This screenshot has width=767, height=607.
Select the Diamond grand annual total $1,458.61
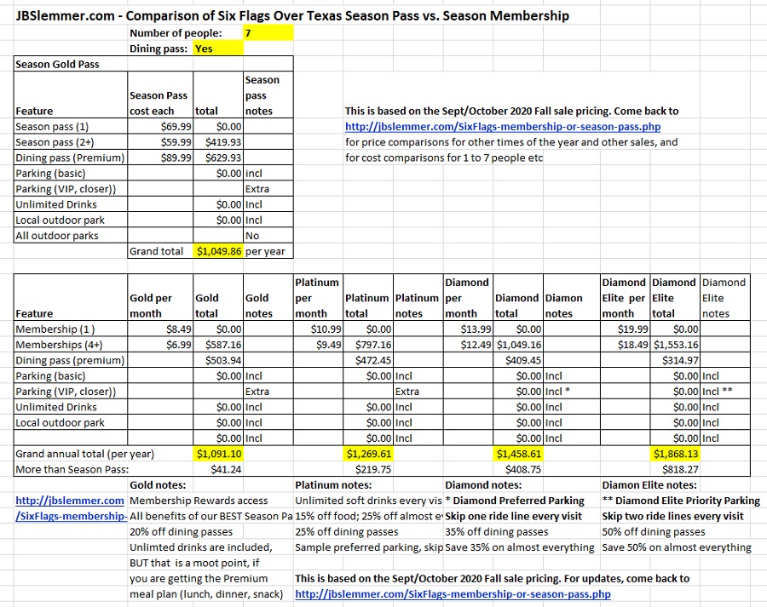point(518,454)
